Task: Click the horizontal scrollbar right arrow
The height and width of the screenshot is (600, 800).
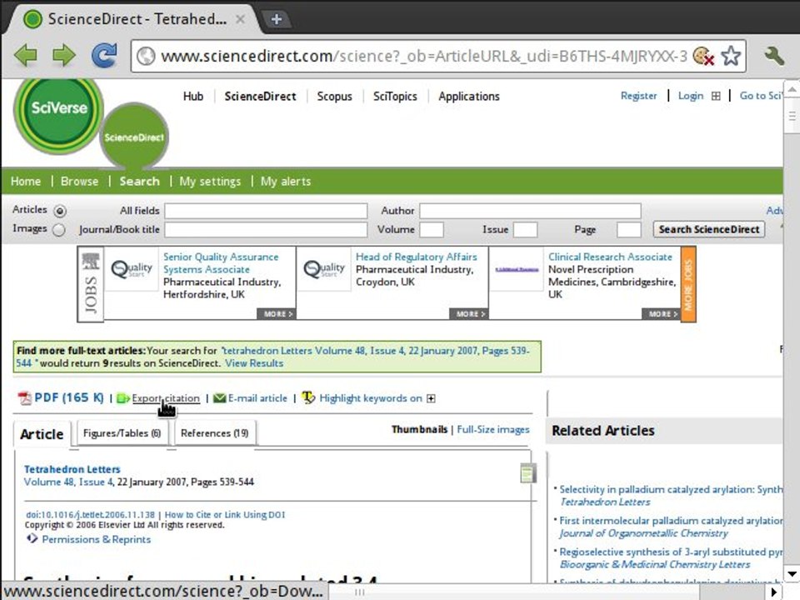Action: (773, 592)
